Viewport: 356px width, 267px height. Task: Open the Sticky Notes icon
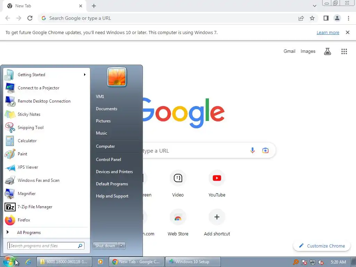pos(10,114)
